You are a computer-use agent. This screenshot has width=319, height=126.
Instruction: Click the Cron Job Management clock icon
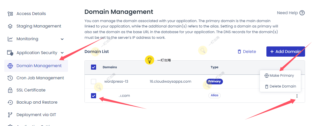[x=10, y=78]
